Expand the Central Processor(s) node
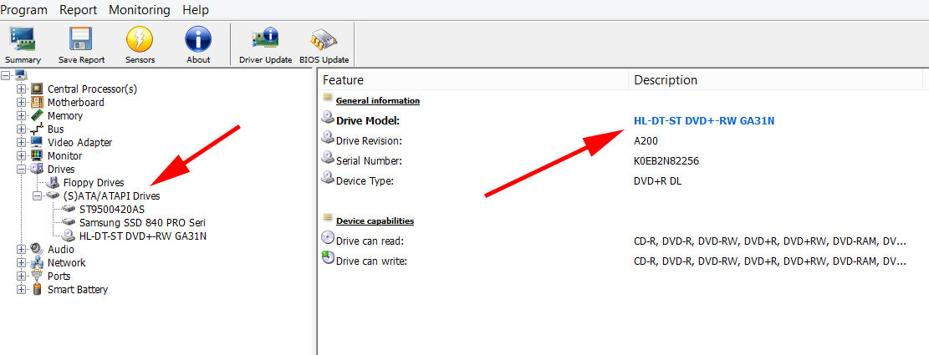The image size is (929, 355). click(x=22, y=89)
